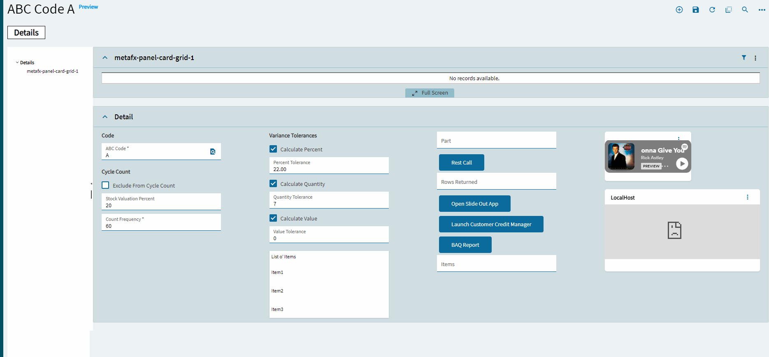Save the ABC Code record
Image resolution: width=769 pixels, height=357 pixels.
click(696, 10)
